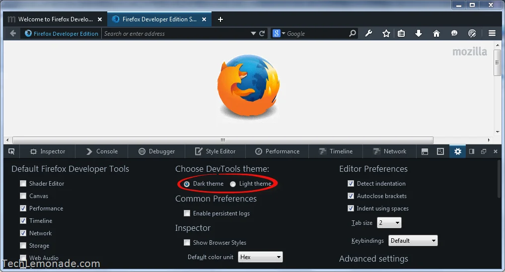Open the Style Editor panel
This screenshot has width=505, height=272.
pos(215,151)
